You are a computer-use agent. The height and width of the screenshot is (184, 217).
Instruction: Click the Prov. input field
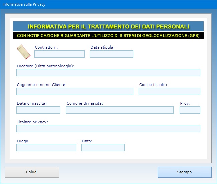[190, 110]
